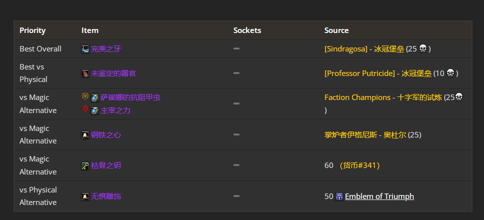
Task: Click the 无惧雕饰 item icon
Action: coord(85,196)
